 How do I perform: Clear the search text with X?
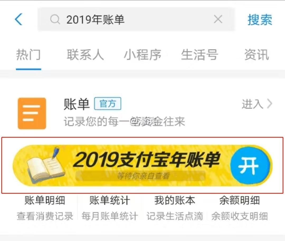click(x=218, y=19)
